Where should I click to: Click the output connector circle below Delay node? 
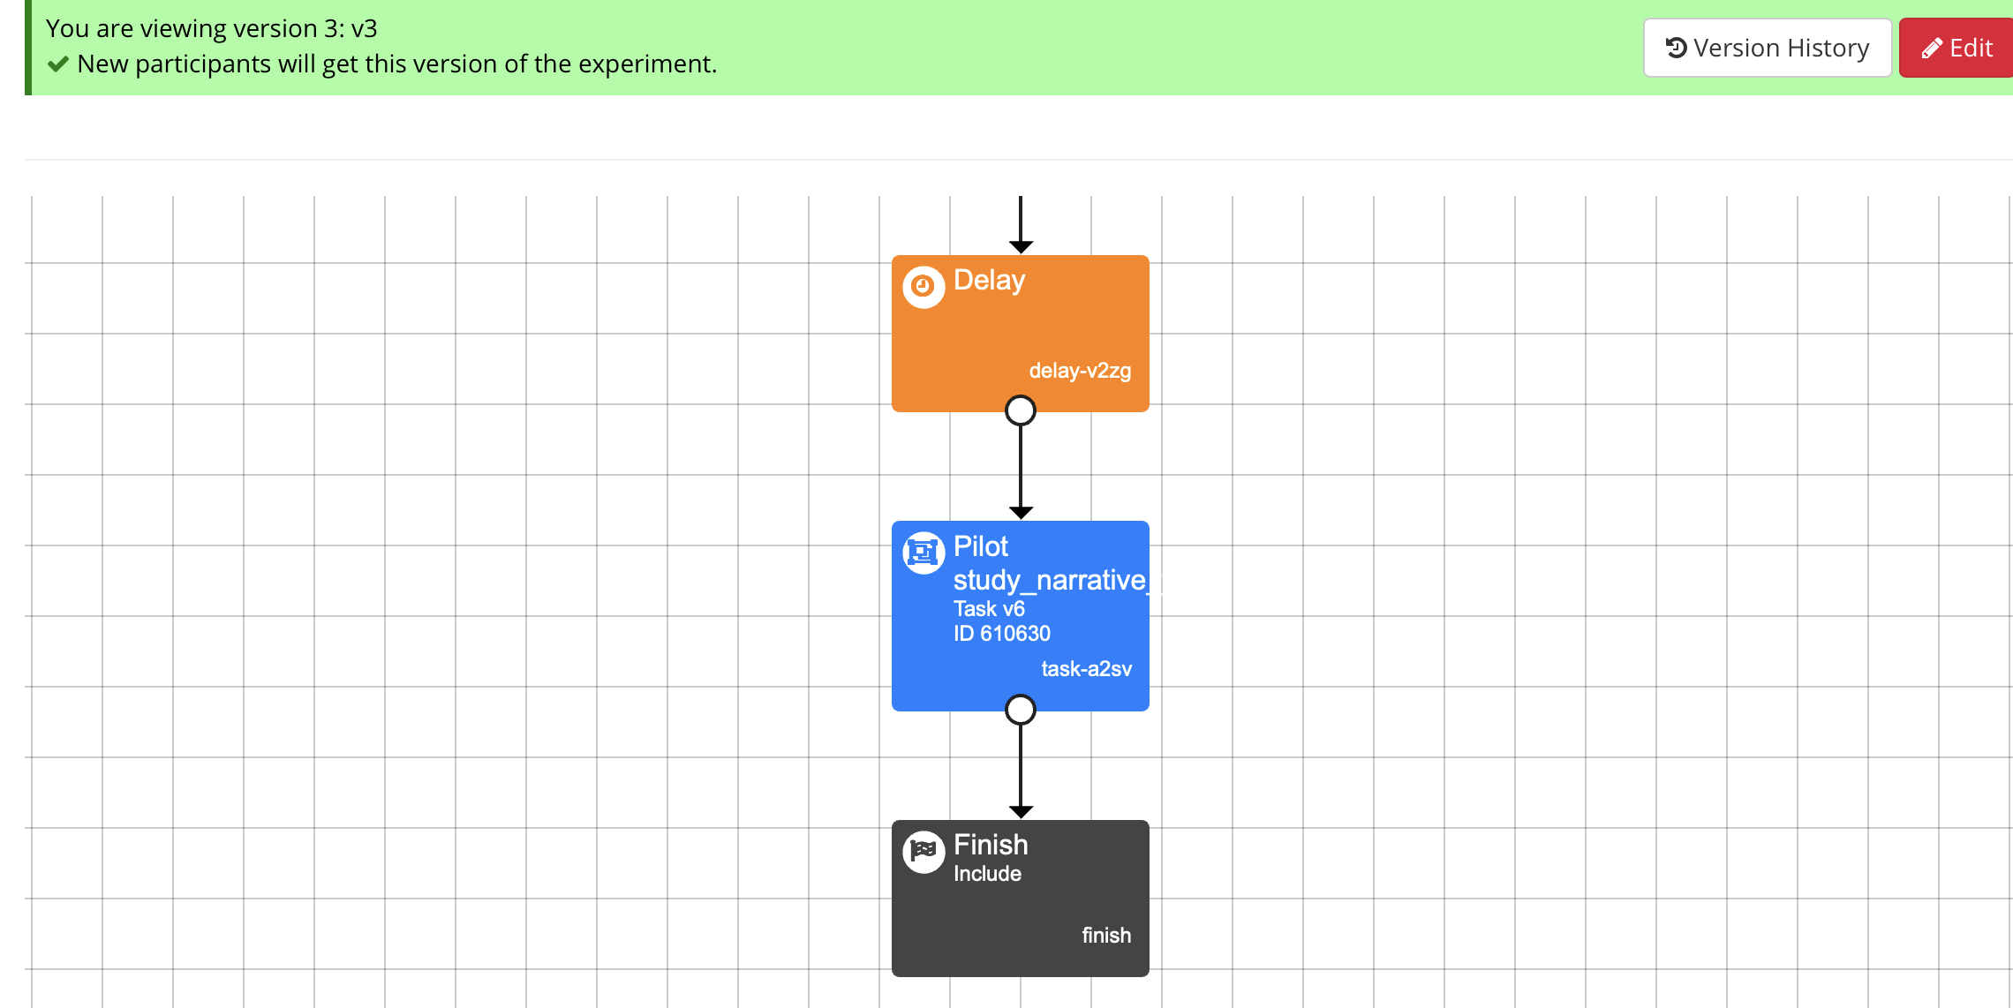tap(1021, 410)
